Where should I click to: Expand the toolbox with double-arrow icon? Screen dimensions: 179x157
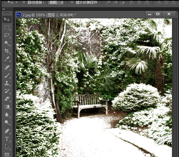(x=4, y=9)
